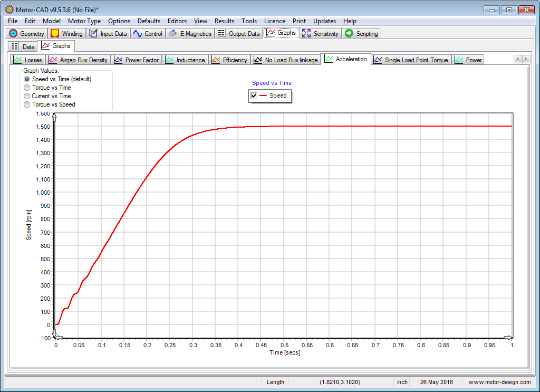Click the Speed vs Time chart title
540x392 pixels.
pyautogui.click(x=272, y=83)
